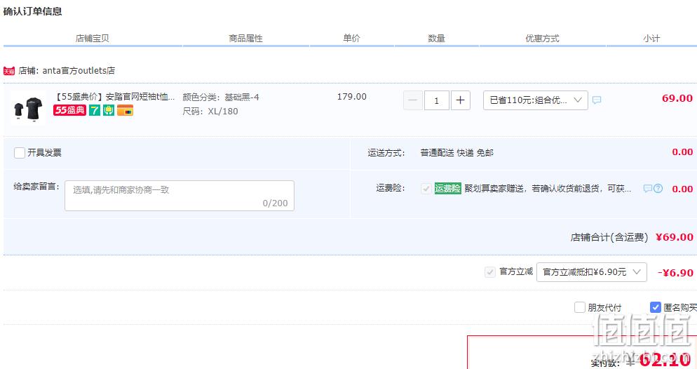This screenshot has height=369, width=697.
Task: Open the 官方立减抵扣¥6.90元 dropdown
Action: click(592, 272)
